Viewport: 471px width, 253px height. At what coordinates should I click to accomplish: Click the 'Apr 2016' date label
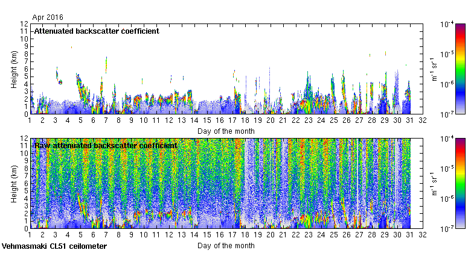coord(48,17)
